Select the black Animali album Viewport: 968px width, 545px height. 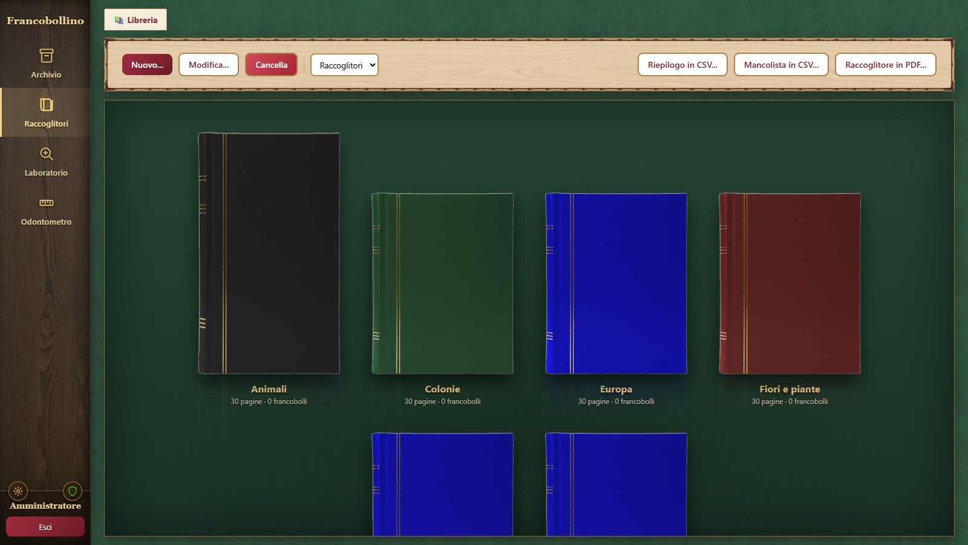pyautogui.click(x=269, y=253)
